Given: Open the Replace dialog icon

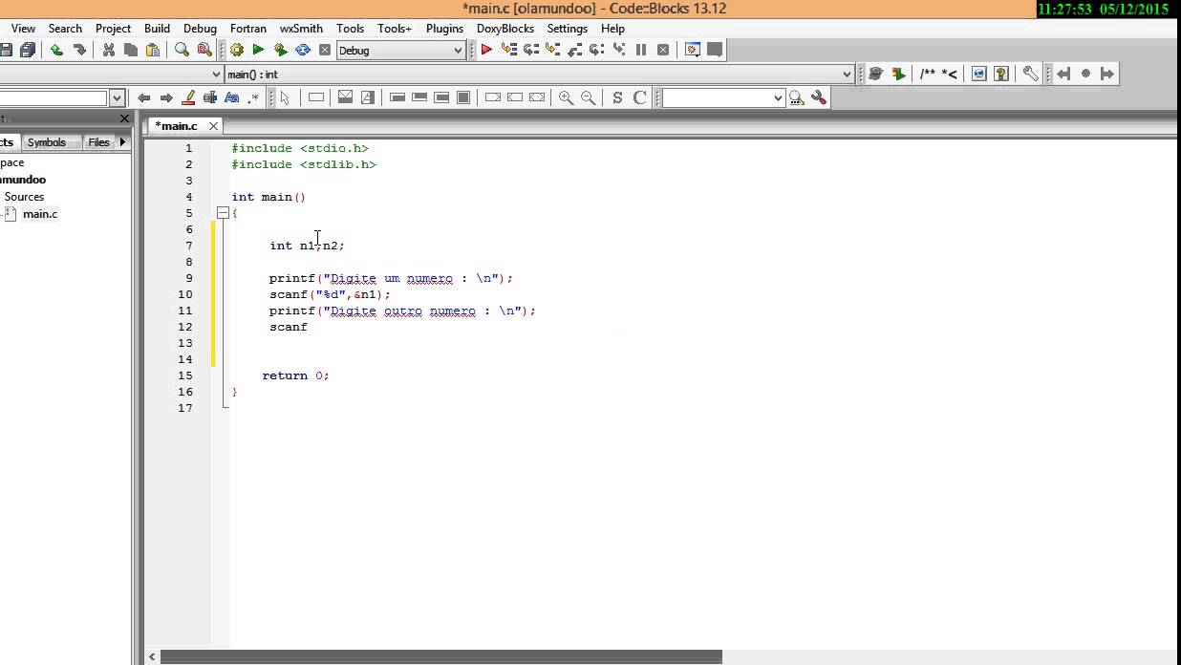Looking at the screenshot, I should [204, 50].
